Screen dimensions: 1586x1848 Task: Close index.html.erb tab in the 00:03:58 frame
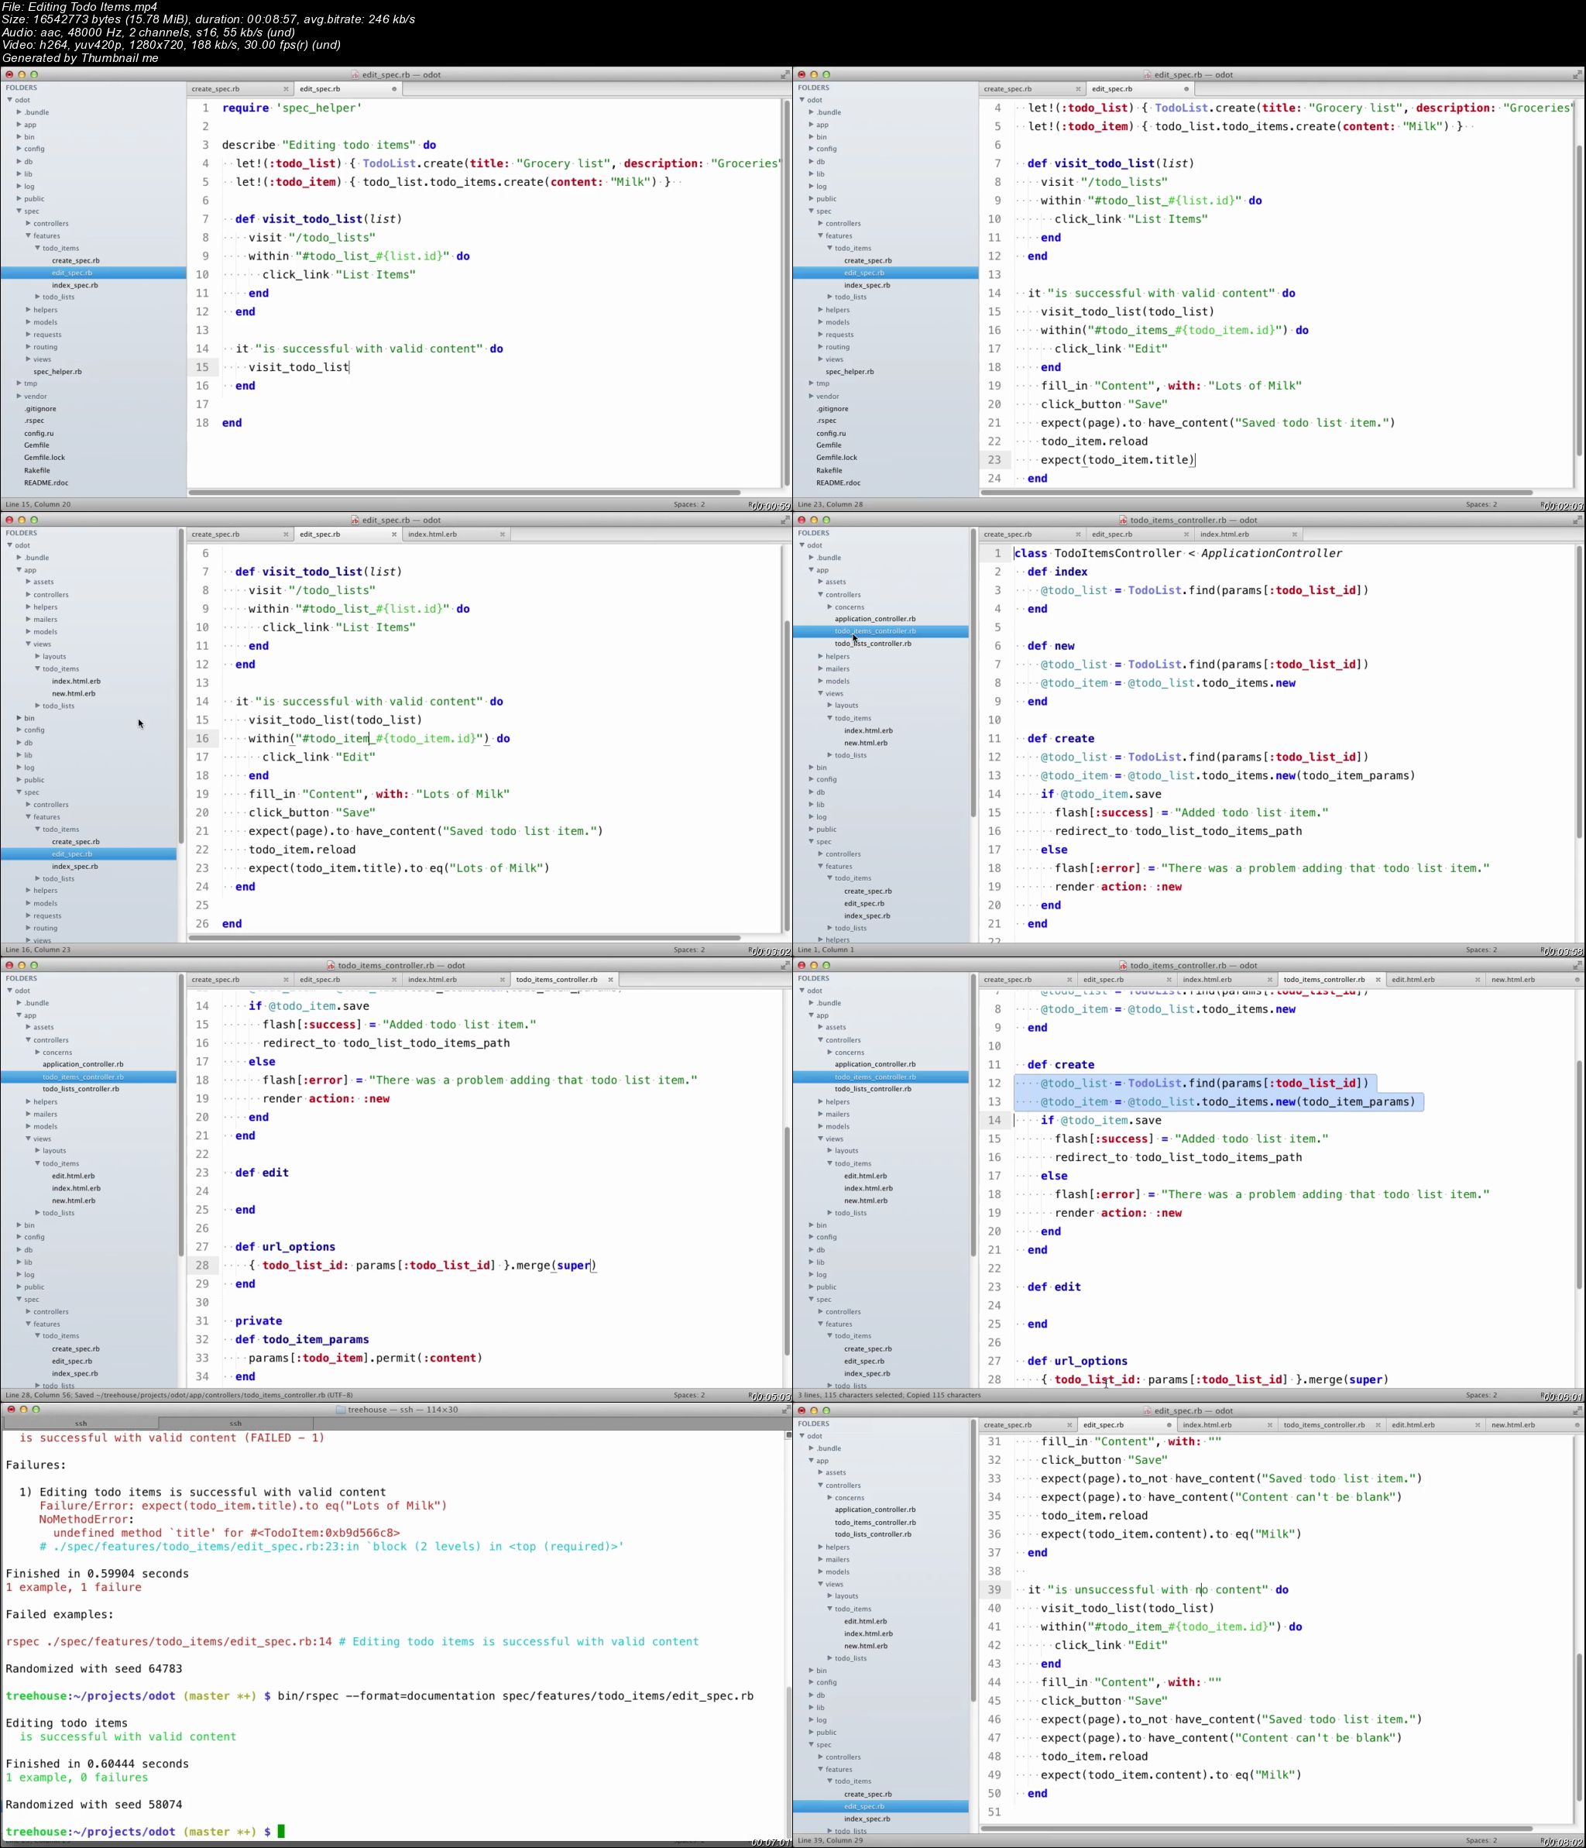[x=1294, y=534]
